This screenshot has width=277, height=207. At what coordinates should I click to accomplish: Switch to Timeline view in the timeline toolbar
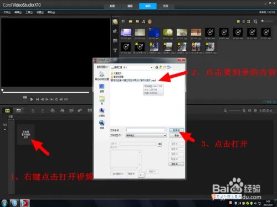18,110
